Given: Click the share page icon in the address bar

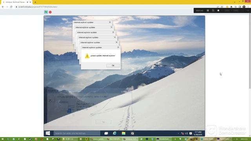Looking at the screenshot, I should (218, 7).
